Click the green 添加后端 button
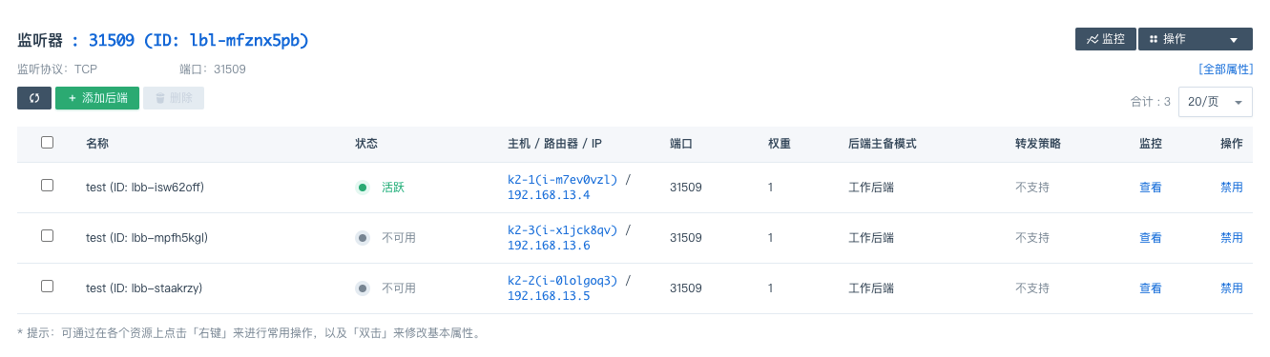The width and height of the screenshot is (1270, 357). click(x=97, y=98)
